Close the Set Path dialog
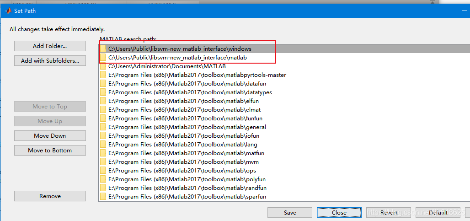Viewport: 470px width, 221px height. point(339,212)
